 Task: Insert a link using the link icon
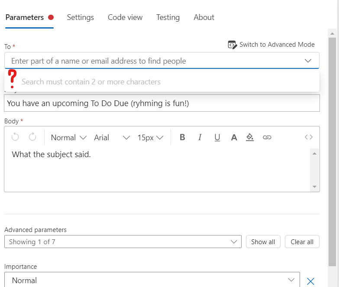pos(267,137)
